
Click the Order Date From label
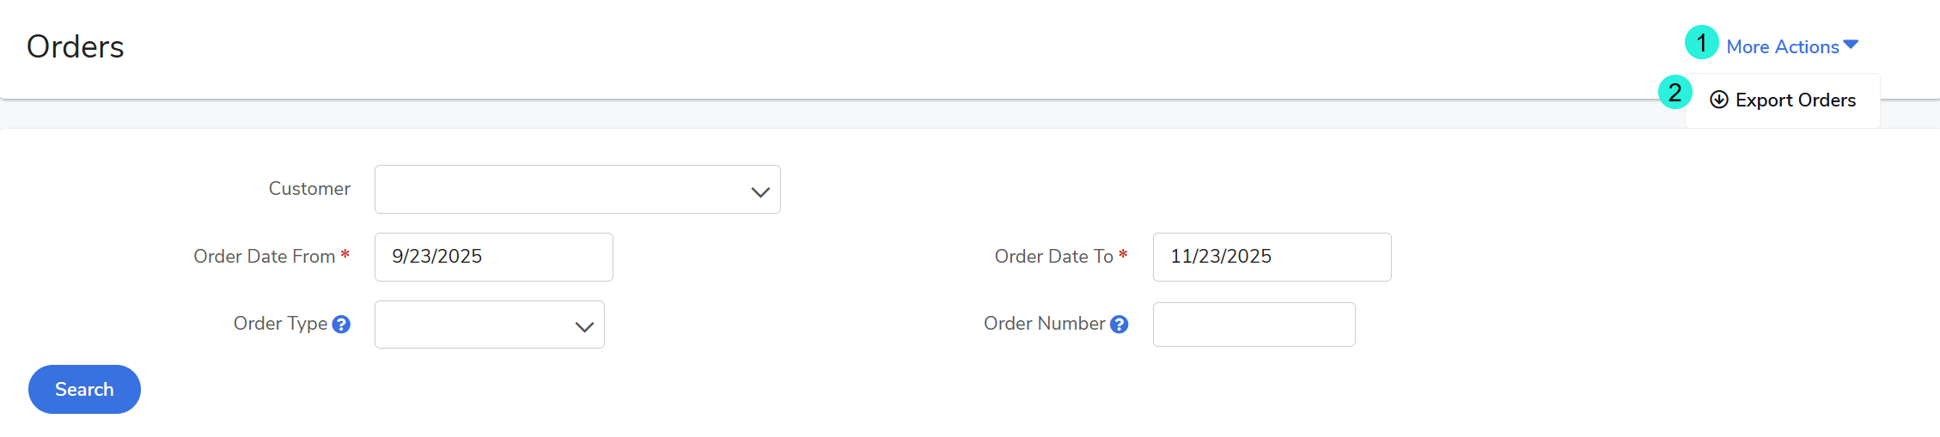[264, 257]
